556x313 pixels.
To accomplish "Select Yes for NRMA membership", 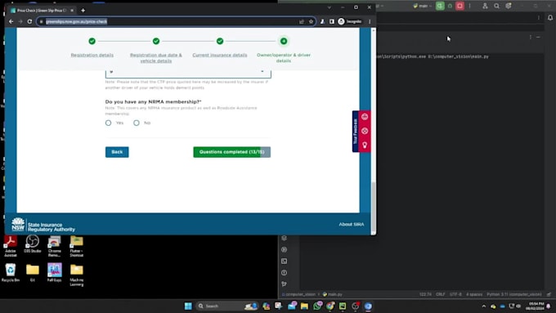I will [x=108, y=123].
